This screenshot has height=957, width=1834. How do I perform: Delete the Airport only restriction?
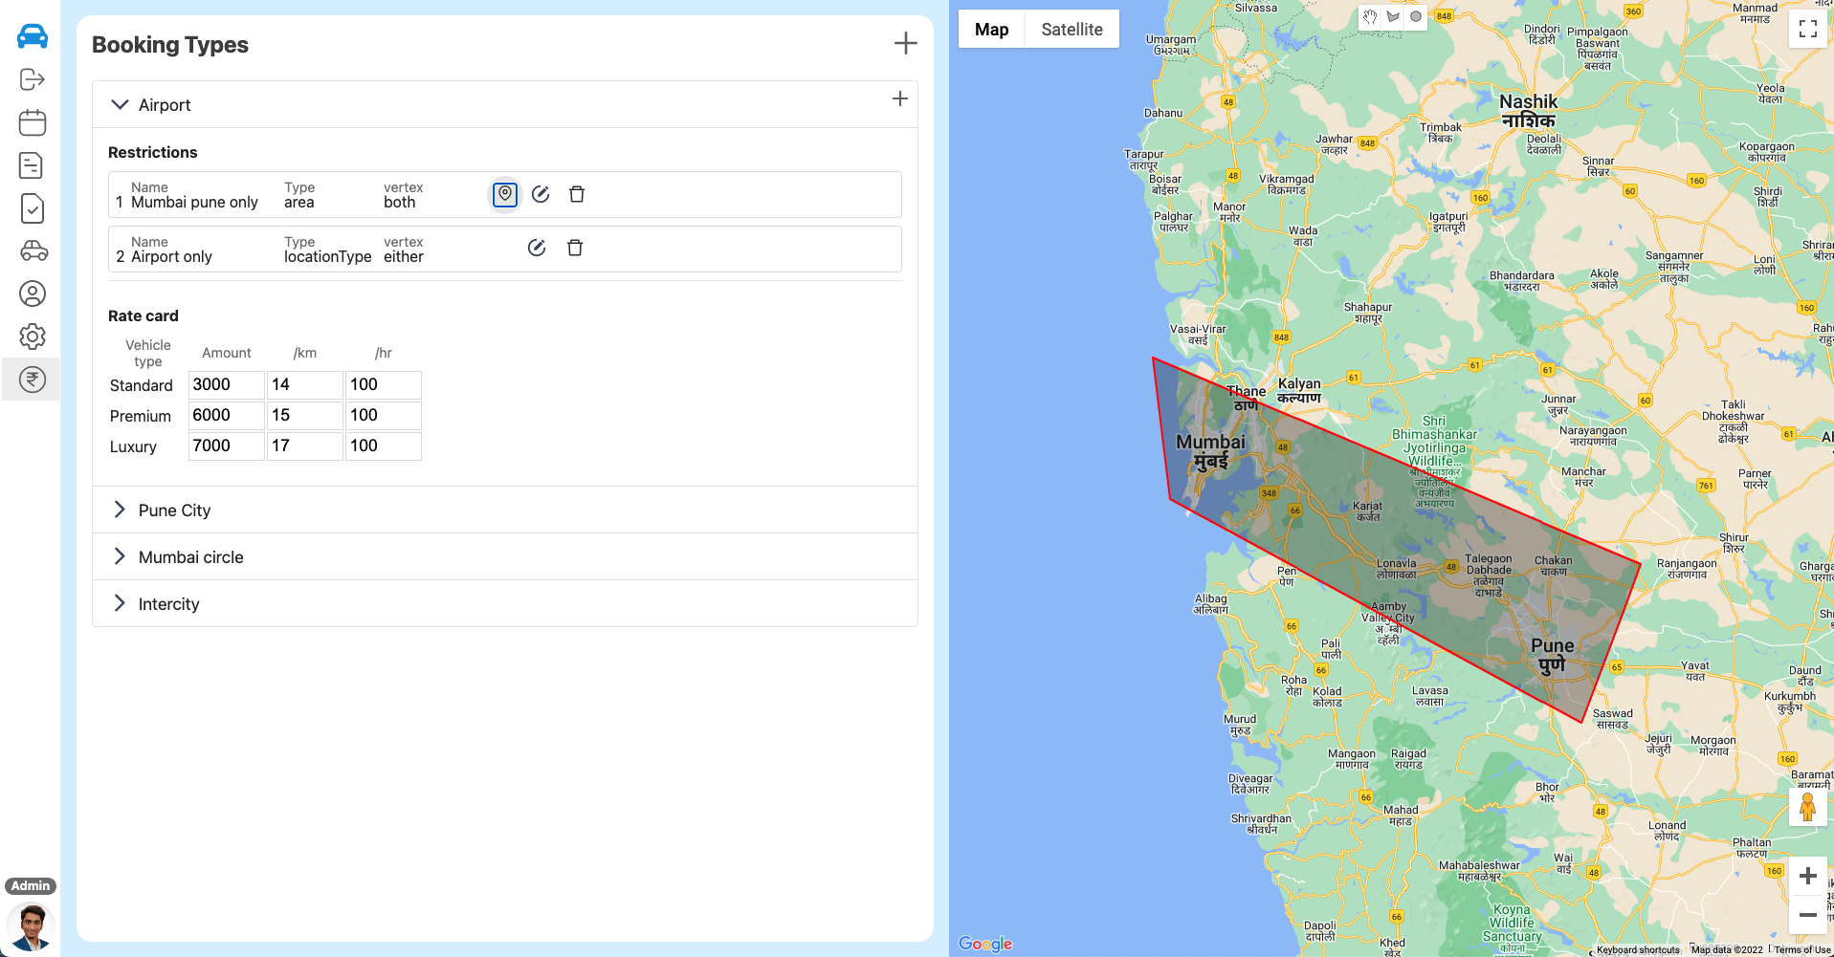(575, 248)
